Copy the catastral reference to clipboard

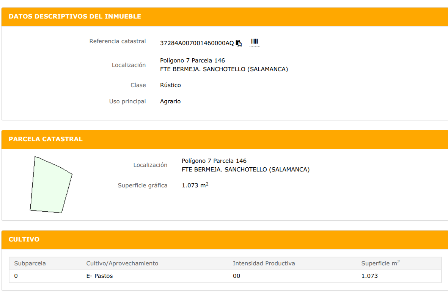click(x=239, y=43)
